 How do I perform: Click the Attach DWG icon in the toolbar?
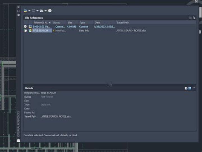coord(26,11)
